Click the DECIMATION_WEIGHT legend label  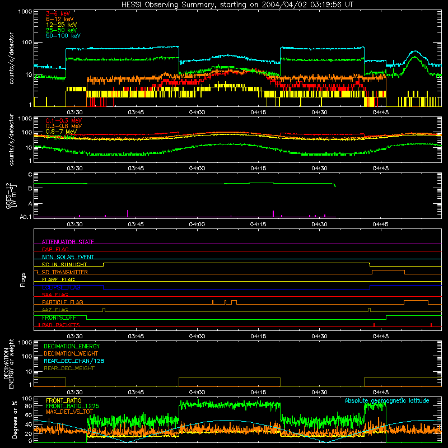(x=71, y=353)
